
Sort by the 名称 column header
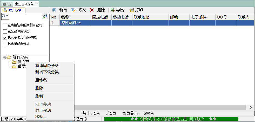(x=75, y=17)
